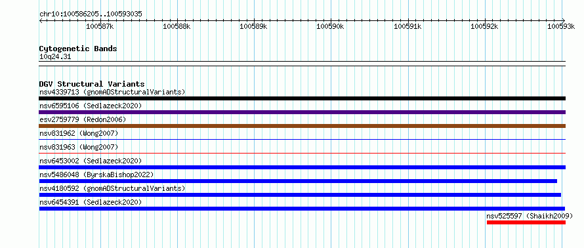Screen dimensions: 584x248
Task: Click the Cytogenetic Bands track title
Action: [78, 49]
